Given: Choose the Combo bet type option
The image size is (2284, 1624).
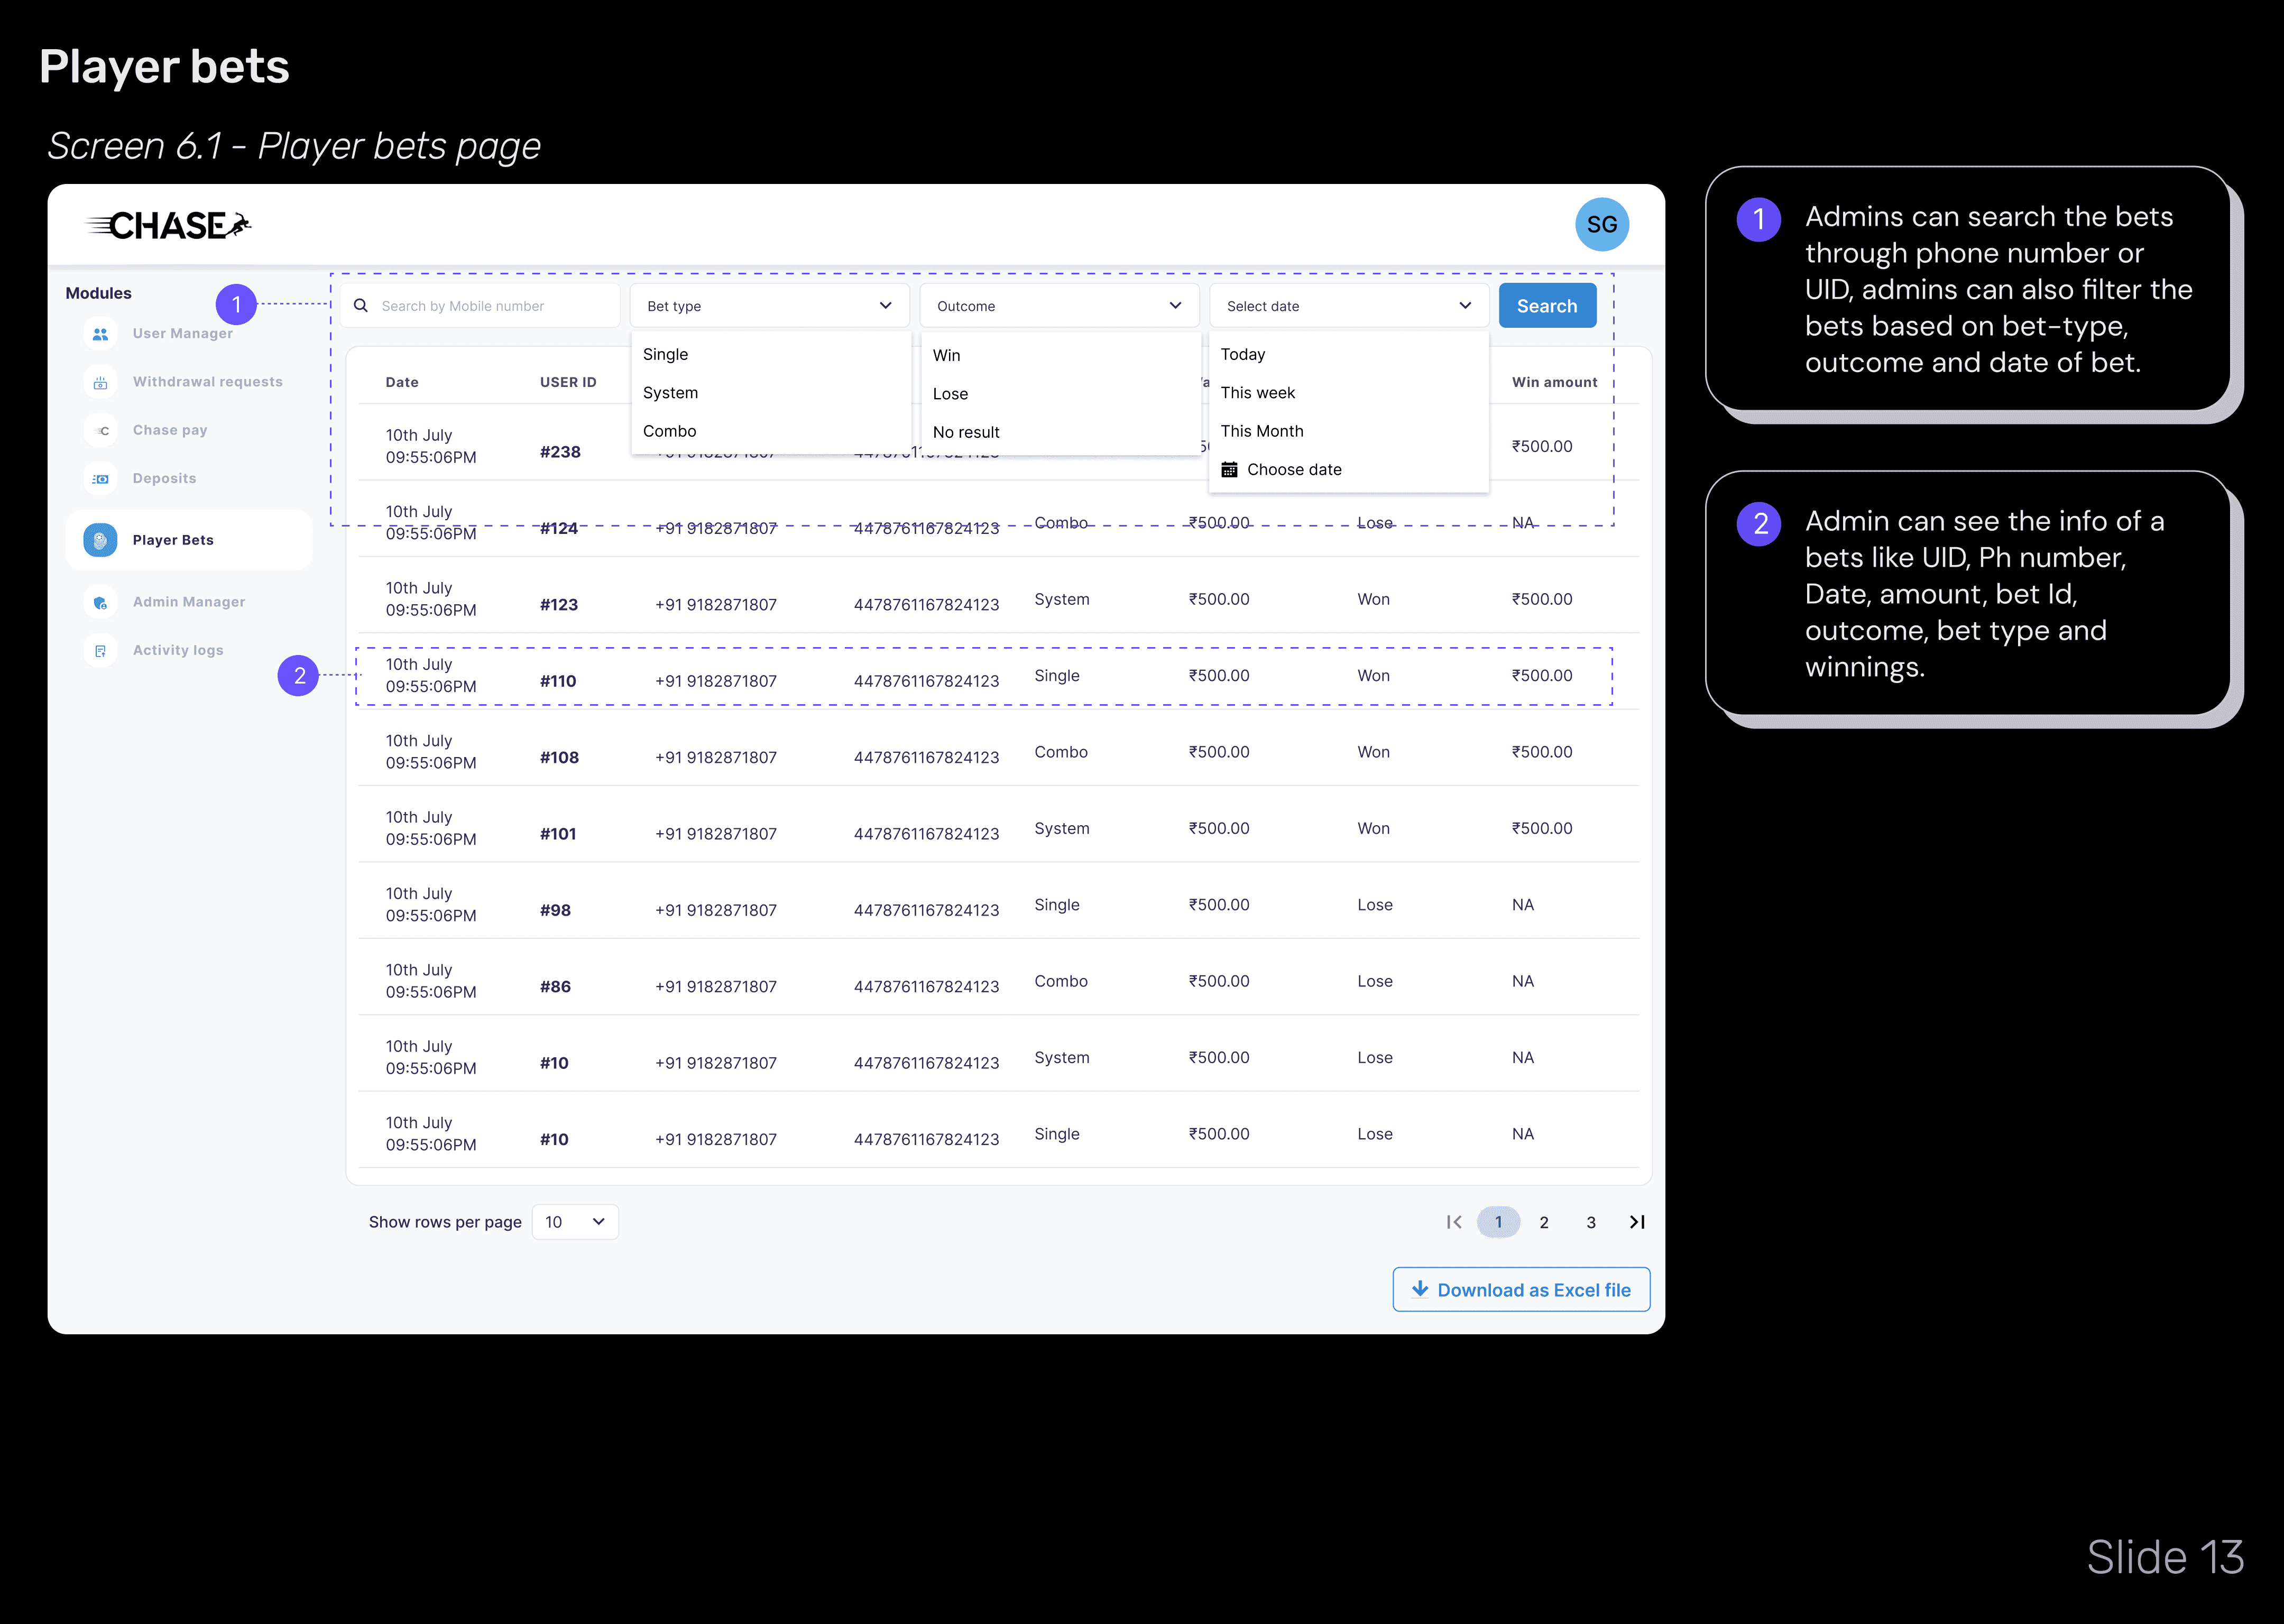Looking at the screenshot, I should click(x=670, y=431).
